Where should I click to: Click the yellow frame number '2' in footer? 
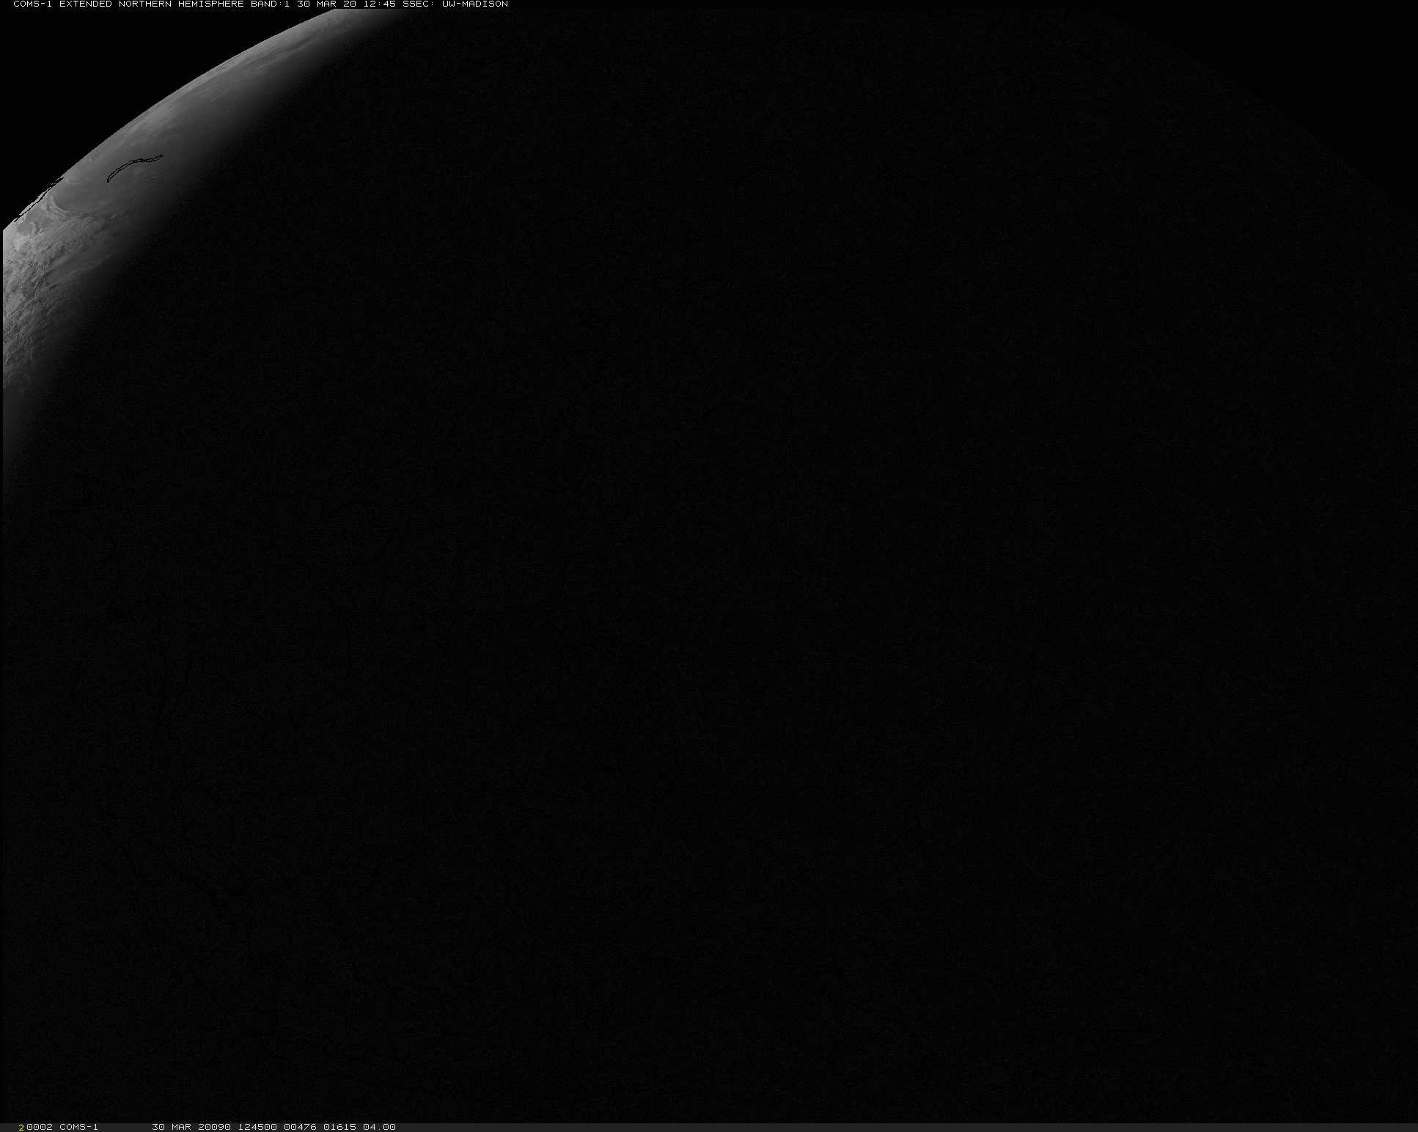point(21,1127)
